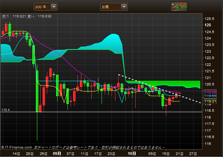Click the 125 price axis label
The width and height of the screenshot is (223, 157).
click(x=208, y=25)
